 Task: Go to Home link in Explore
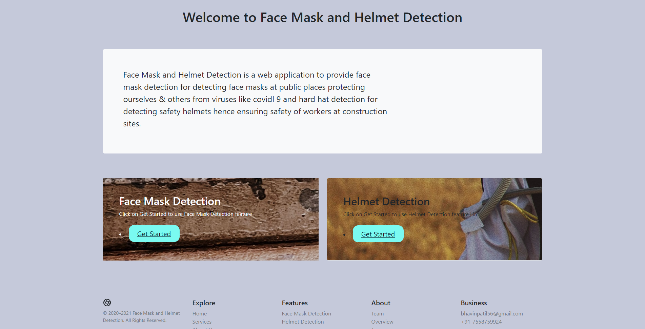coord(200,314)
